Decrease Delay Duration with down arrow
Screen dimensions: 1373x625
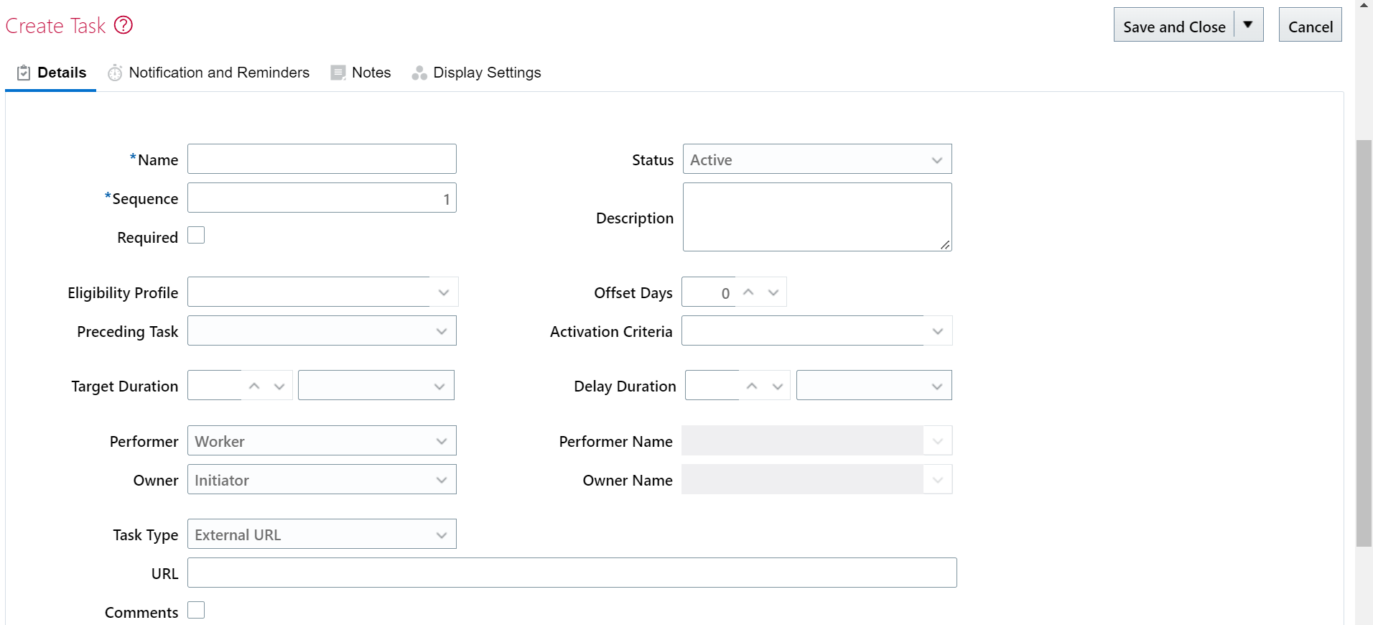click(777, 386)
